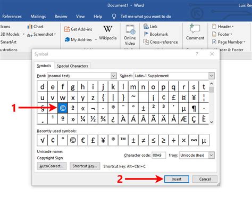Image resolution: width=252 pixels, height=202 pixels.
Task: Choose recently used euro € symbol
Action: click(x=83, y=140)
